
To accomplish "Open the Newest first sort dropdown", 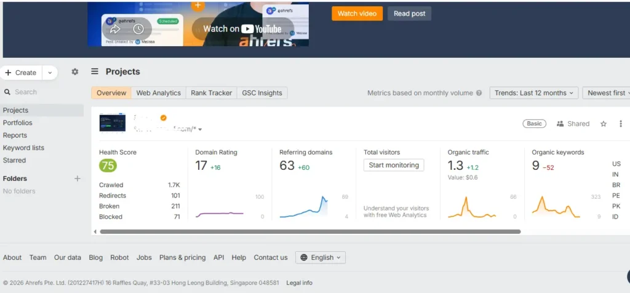I will (606, 93).
